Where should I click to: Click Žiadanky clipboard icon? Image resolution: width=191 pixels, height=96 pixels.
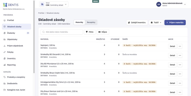5,33
